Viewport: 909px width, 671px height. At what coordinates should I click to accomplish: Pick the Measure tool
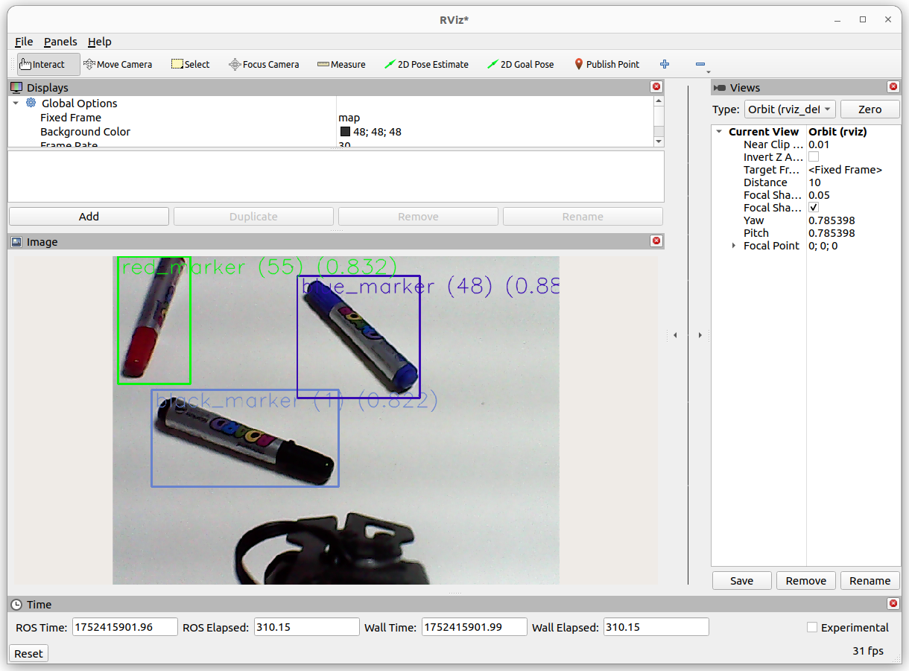click(x=341, y=65)
